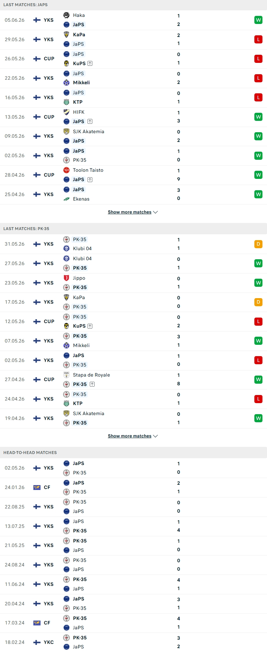Screen dimensions: 267x652
Task: Expand Show more matches under PK-35 section
Action: pyautogui.click(x=133, y=436)
